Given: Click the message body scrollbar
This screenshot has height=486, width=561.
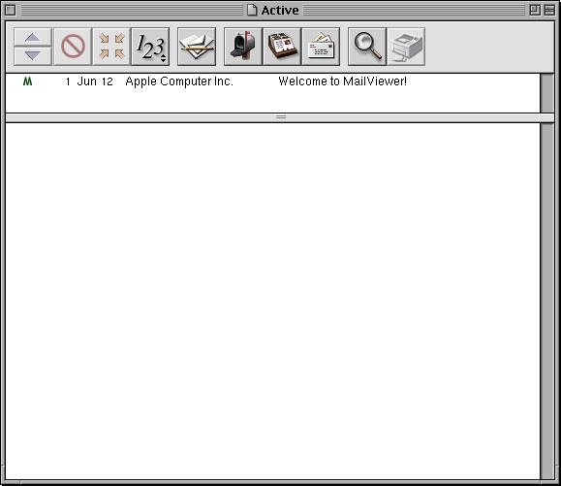Looking at the screenshot, I should (x=547, y=301).
